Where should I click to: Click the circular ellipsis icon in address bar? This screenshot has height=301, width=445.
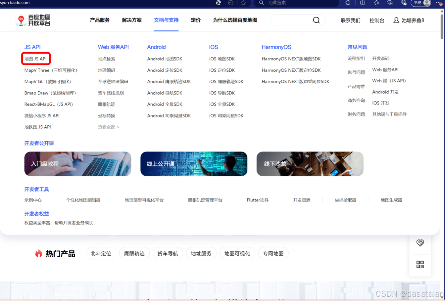coord(231,3)
